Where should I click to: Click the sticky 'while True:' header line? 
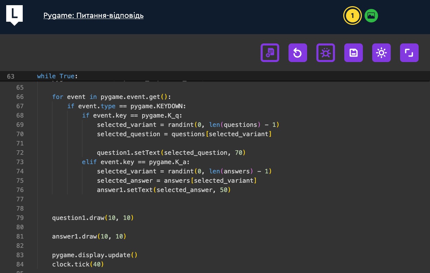[57, 76]
